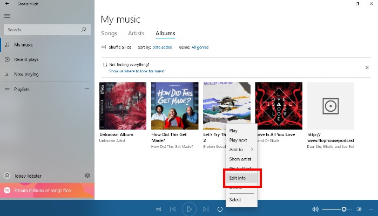Open the Love Is All You Love album

coord(278,106)
